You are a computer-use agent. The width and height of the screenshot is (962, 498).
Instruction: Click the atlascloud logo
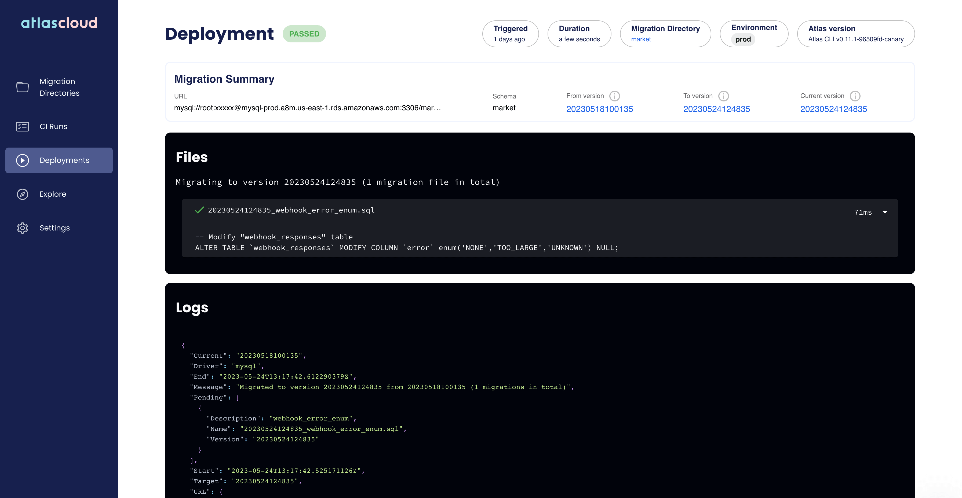pos(59,23)
